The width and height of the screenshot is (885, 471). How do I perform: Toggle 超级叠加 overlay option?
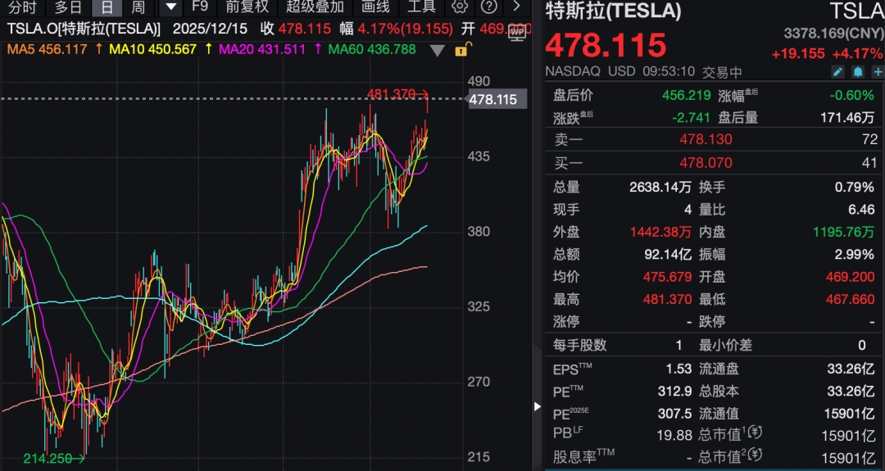[315, 7]
